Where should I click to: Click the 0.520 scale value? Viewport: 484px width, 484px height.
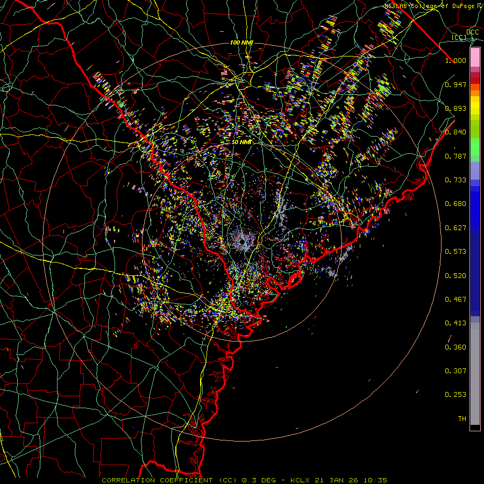pyautogui.click(x=455, y=276)
